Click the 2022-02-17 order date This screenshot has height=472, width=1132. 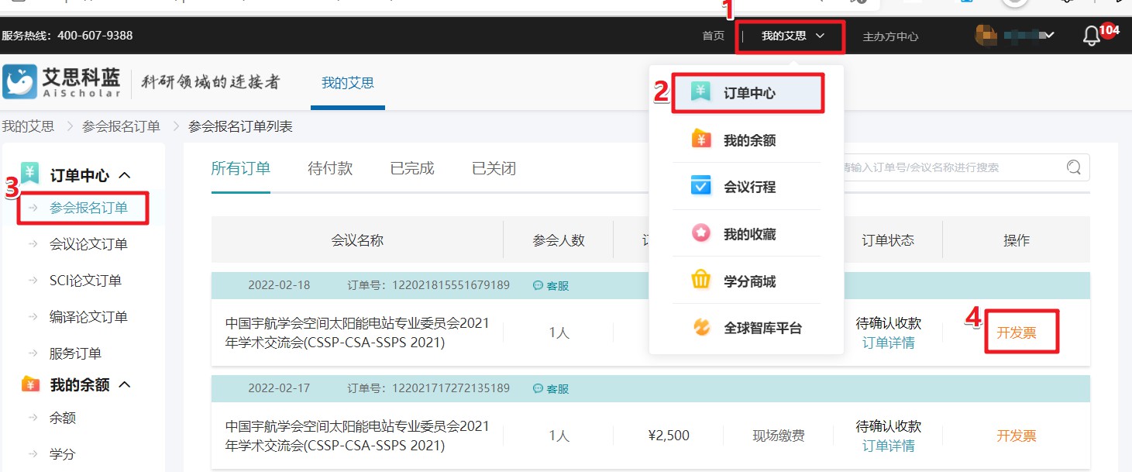point(279,388)
